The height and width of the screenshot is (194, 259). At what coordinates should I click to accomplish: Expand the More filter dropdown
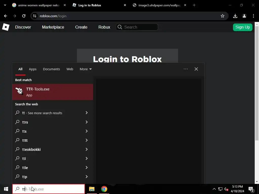tap(86, 69)
